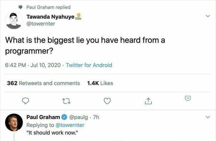
Task: Like the tweet with heart icon
Action: click(x=107, y=100)
